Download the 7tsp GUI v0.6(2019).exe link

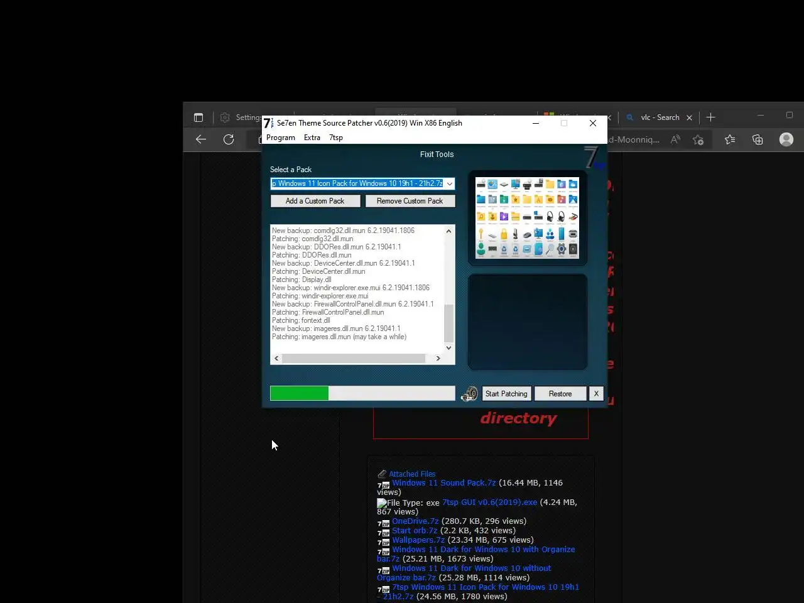[x=490, y=502]
